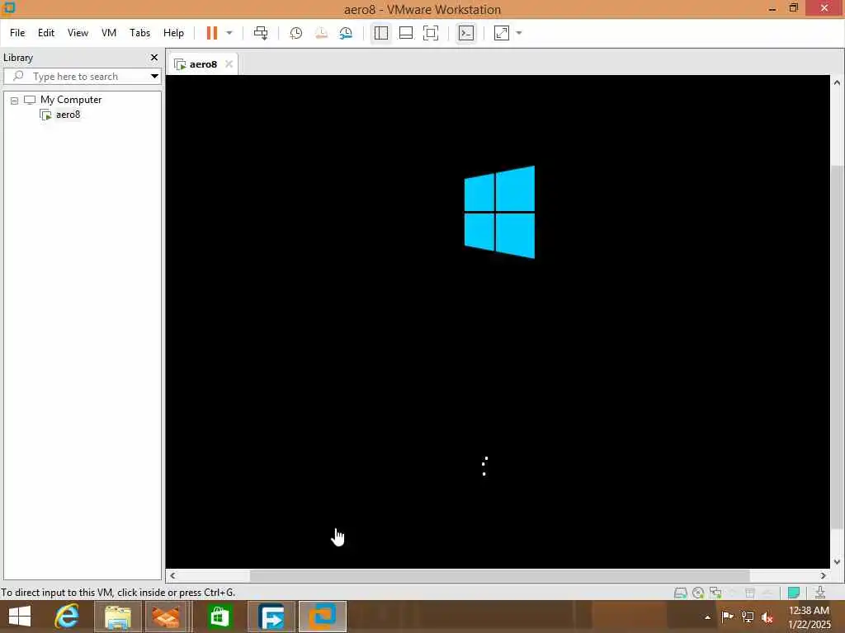
Task: Open the VM menu
Action: [109, 33]
